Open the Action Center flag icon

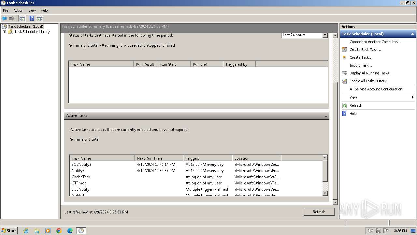[386, 231]
